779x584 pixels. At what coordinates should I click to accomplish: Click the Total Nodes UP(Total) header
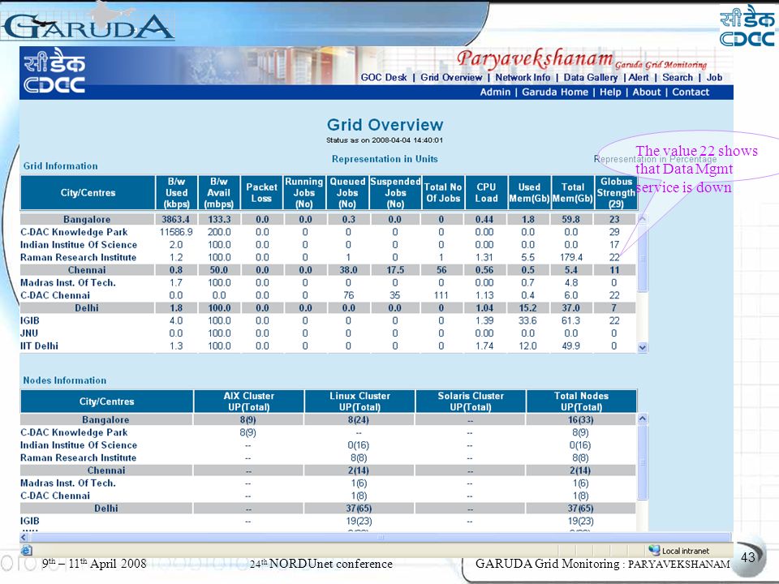click(x=581, y=401)
